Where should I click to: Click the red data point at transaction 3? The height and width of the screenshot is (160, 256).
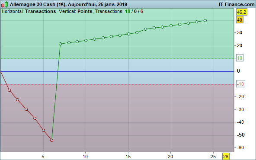point(26,109)
